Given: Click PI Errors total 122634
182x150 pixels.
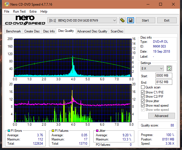Looking at the screenshot, I should coord(38,144).
